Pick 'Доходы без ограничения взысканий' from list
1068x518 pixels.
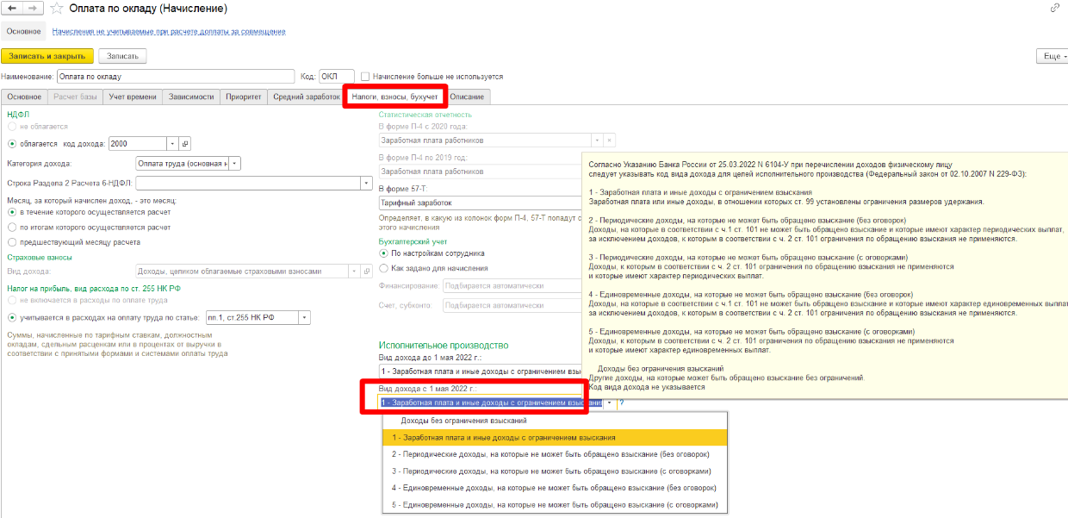pos(464,421)
